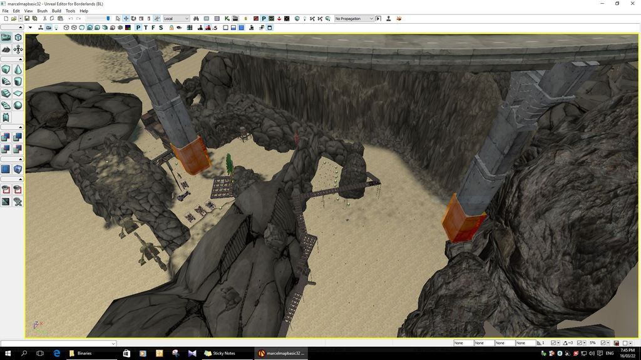Click the Add Special Brush blue square icon

click(x=6, y=169)
